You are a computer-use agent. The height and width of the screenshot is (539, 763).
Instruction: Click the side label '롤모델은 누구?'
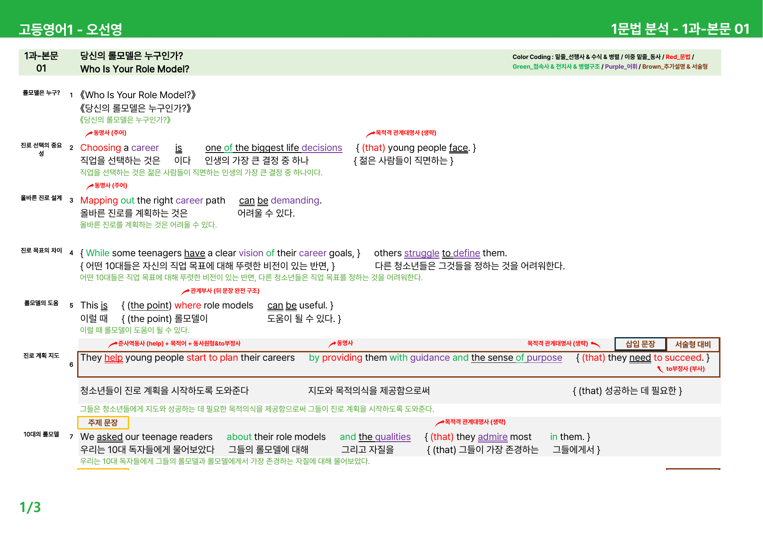(41, 93)
